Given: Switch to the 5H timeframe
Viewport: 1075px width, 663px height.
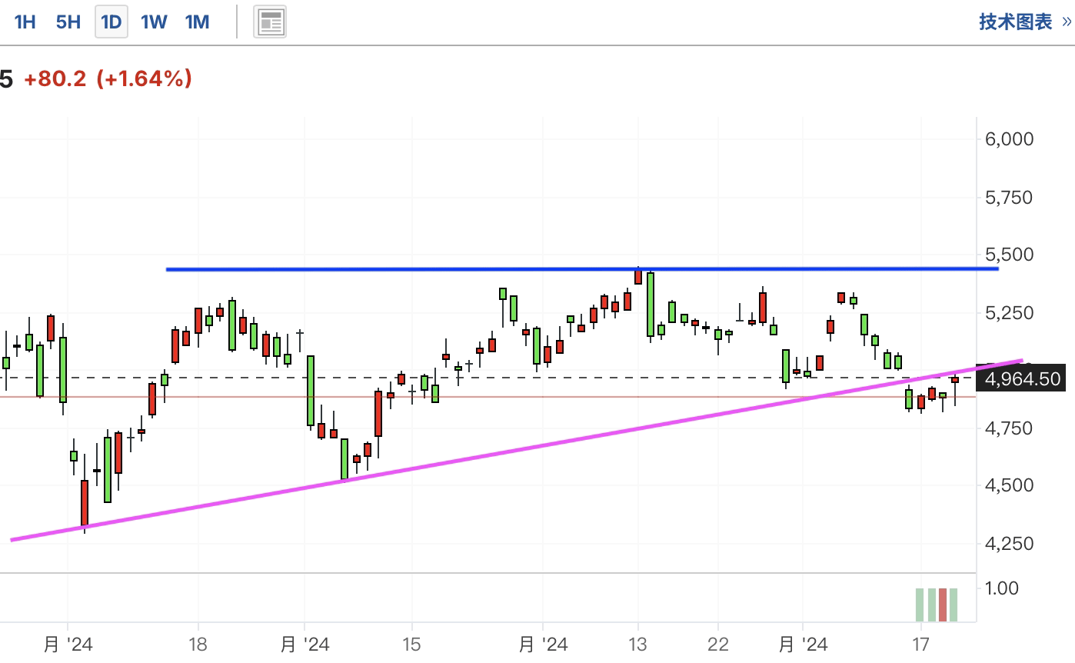Looking at the screenshot, I should click(68, 22).
